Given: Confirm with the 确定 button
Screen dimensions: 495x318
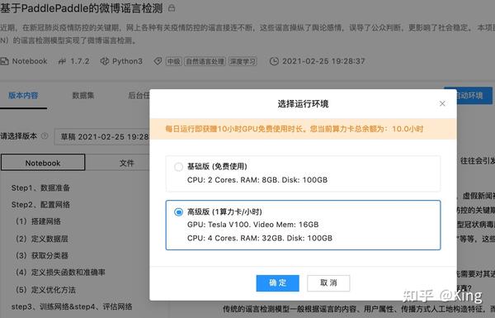Looking at the screenshot, I should pos(277,283).
